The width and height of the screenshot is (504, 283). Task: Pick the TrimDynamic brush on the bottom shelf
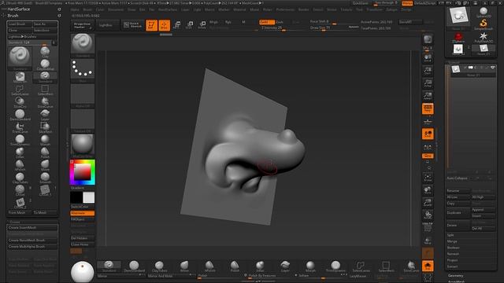pyautogui.click(x=335, y=266)
